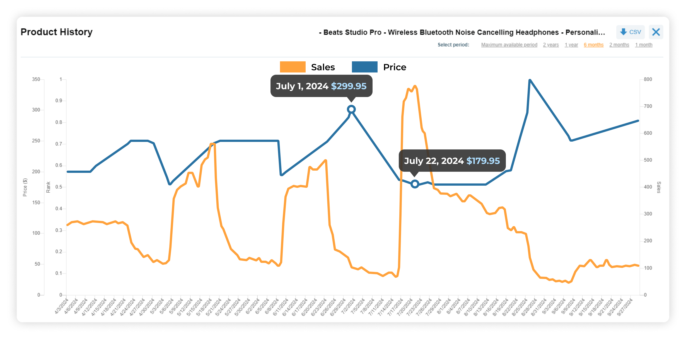Click the July 1 price marker circle

click(x=351, y=109)
